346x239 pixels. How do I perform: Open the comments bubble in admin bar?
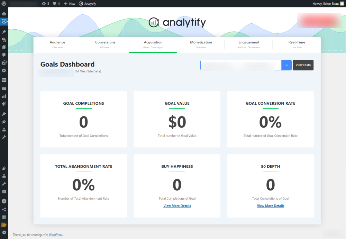(56, 3)
